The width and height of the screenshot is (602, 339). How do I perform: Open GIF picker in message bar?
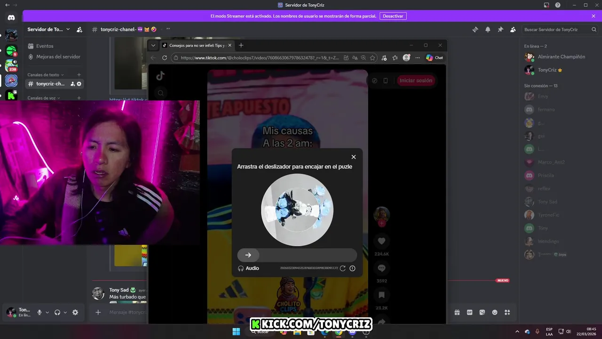[x=469, y=312]
